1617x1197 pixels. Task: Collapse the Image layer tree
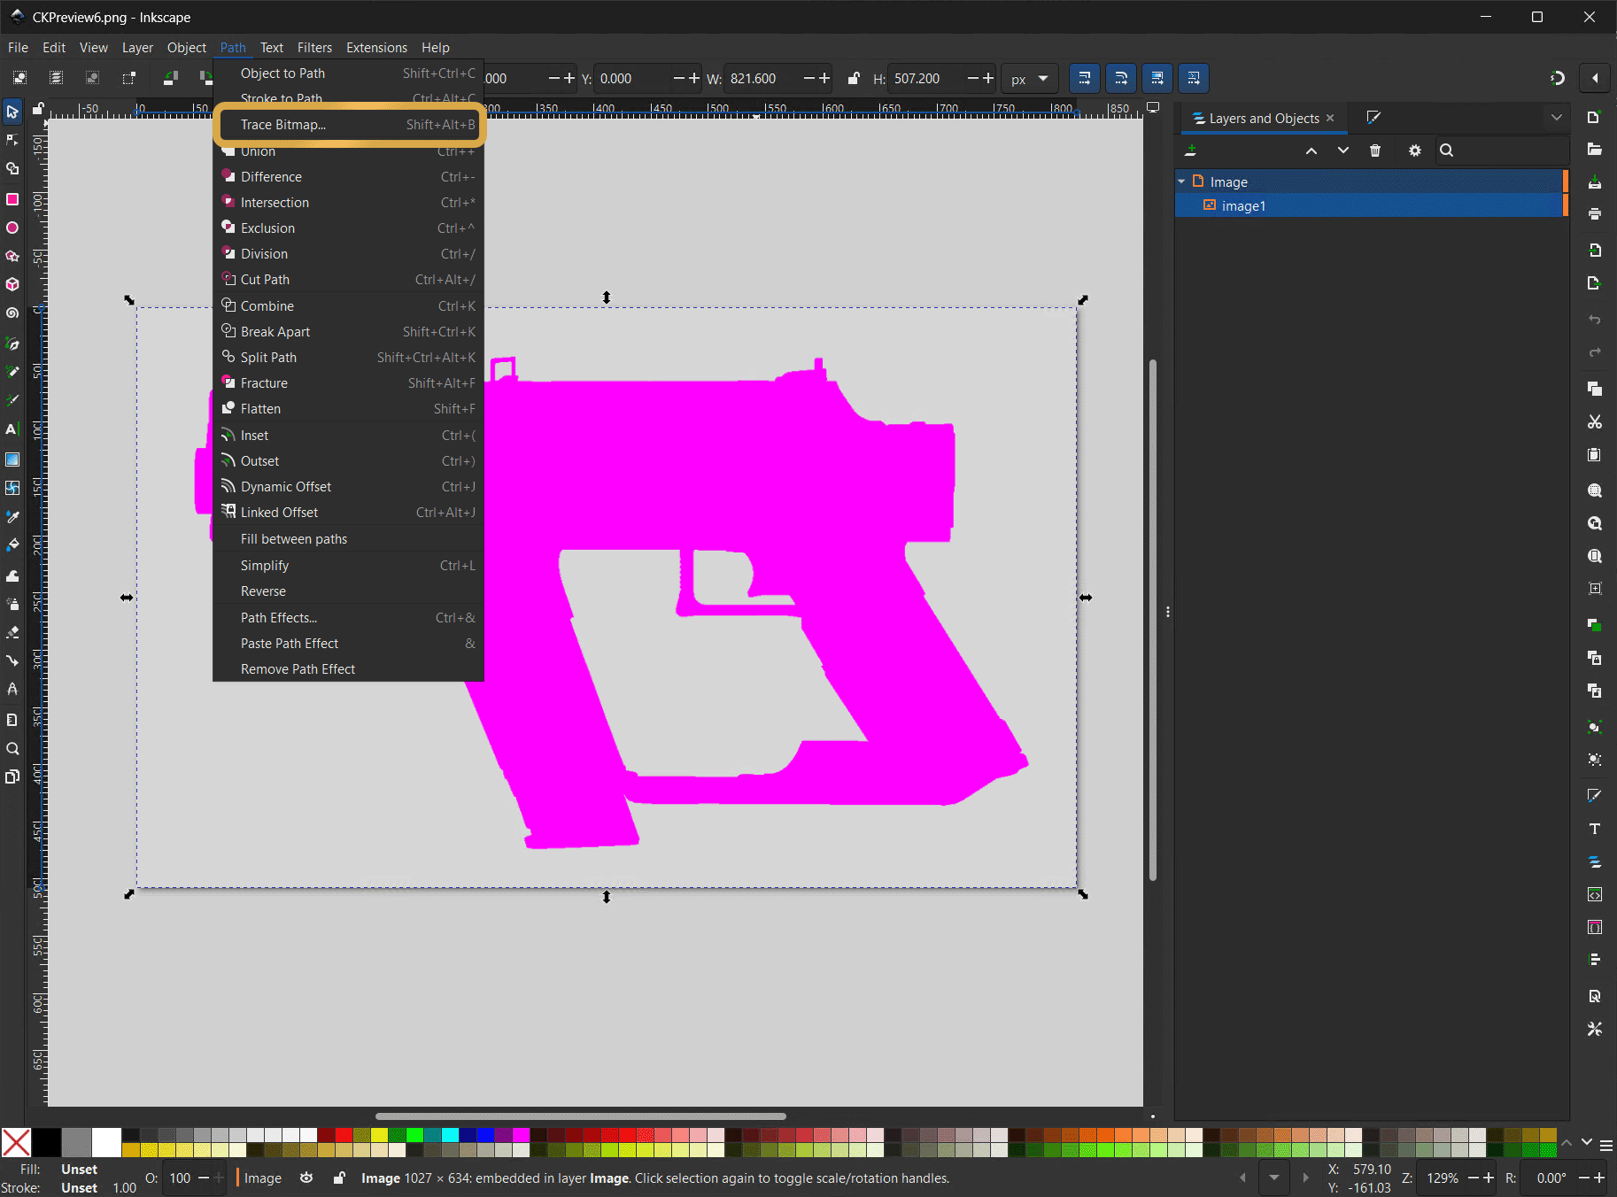(1181, 181)
